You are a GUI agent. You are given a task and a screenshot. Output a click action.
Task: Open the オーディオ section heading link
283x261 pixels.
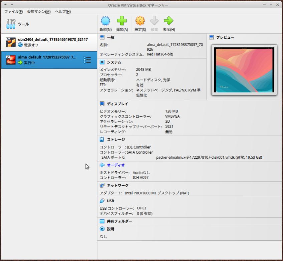[116, 165]
